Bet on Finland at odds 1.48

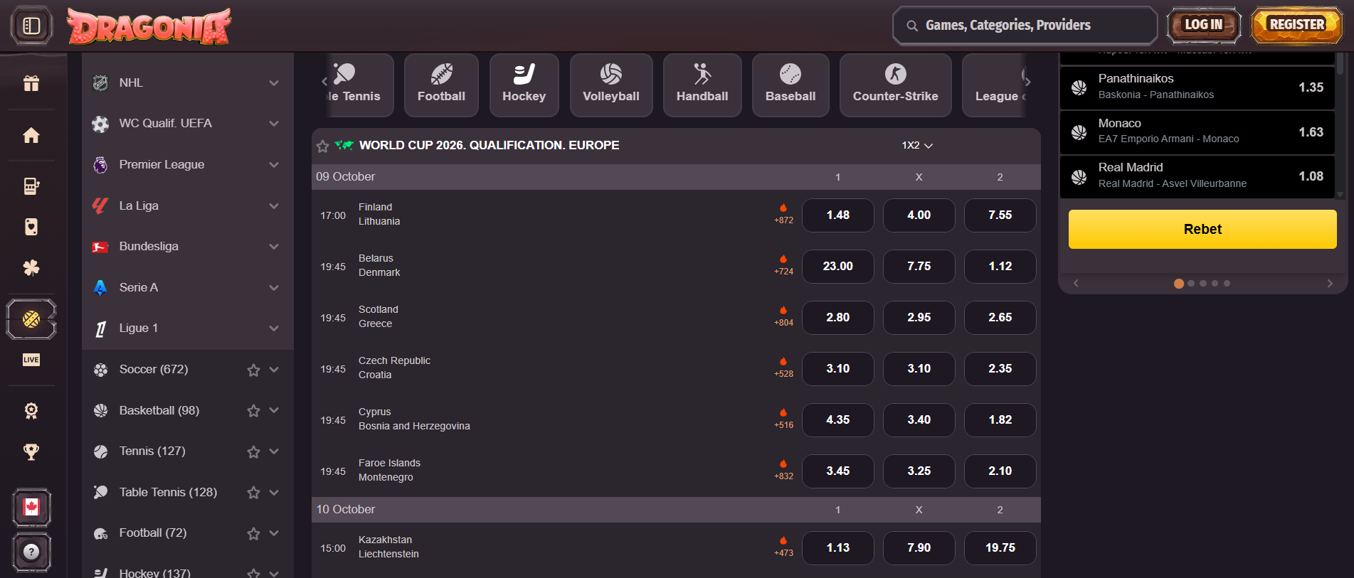(x=838, y=215)
